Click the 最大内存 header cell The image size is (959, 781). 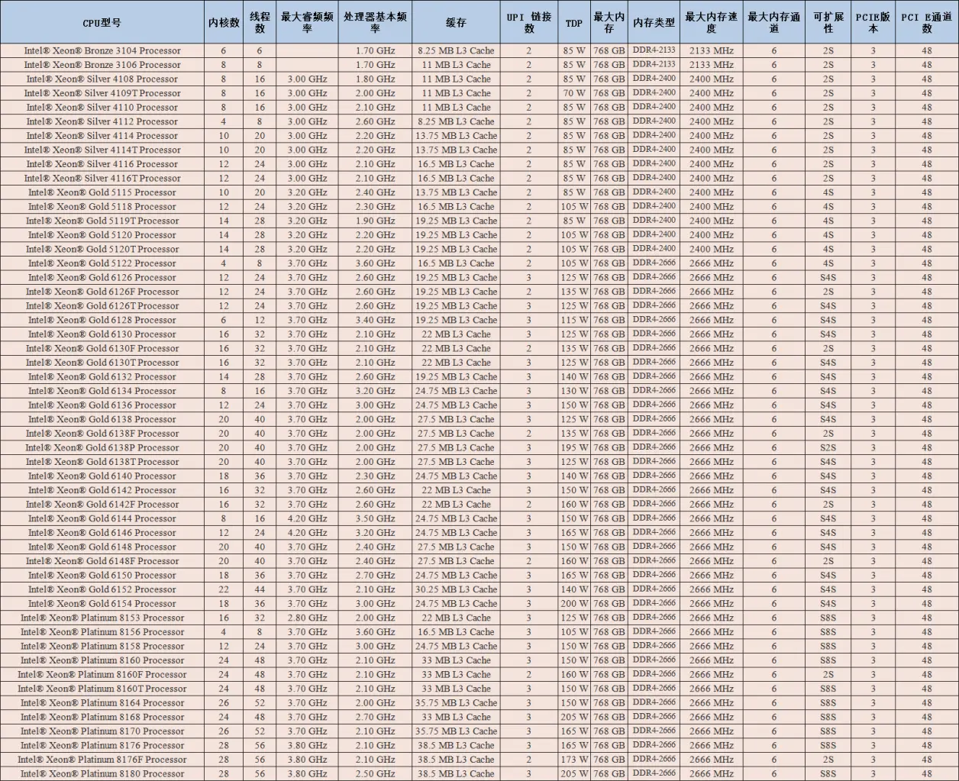tap(609, 22)
